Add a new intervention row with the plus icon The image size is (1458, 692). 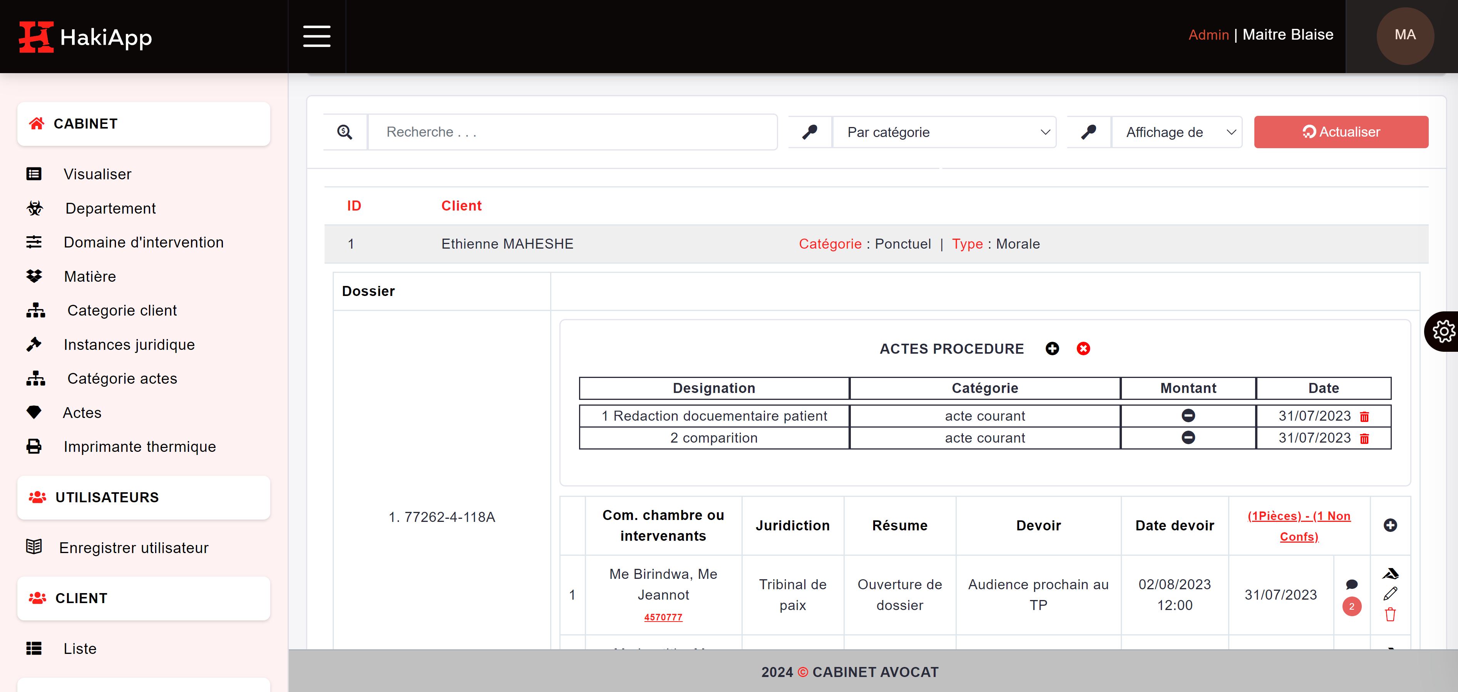(1390, 525)
